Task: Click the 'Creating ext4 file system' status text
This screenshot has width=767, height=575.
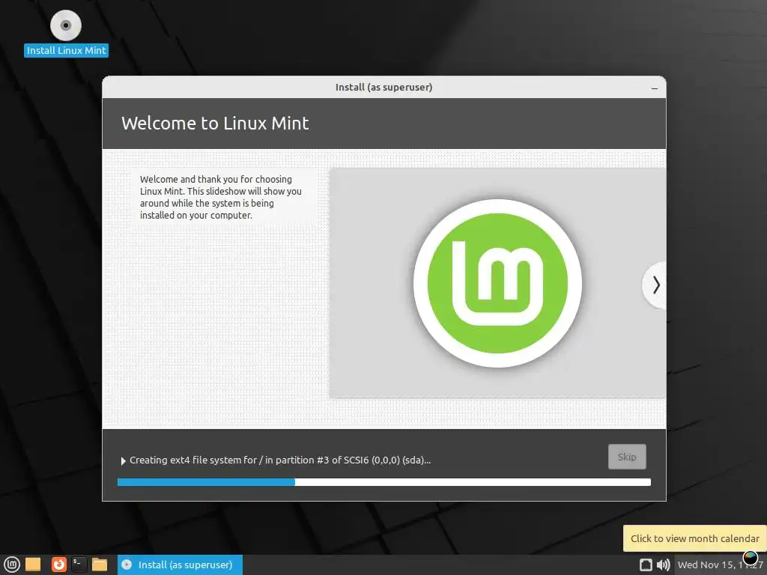Action: pos(280,460)
